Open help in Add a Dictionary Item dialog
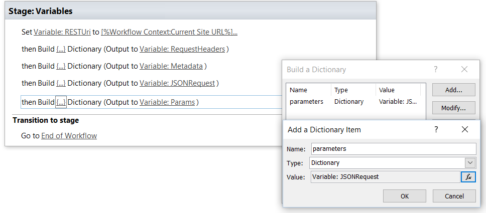Screen dimensions: 486x213 [436, 129]
